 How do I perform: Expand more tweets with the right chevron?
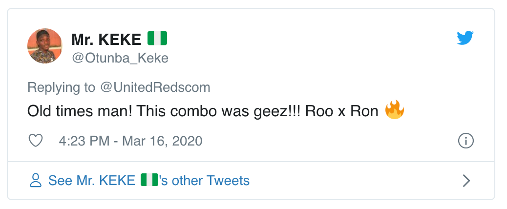click(466, 181)
